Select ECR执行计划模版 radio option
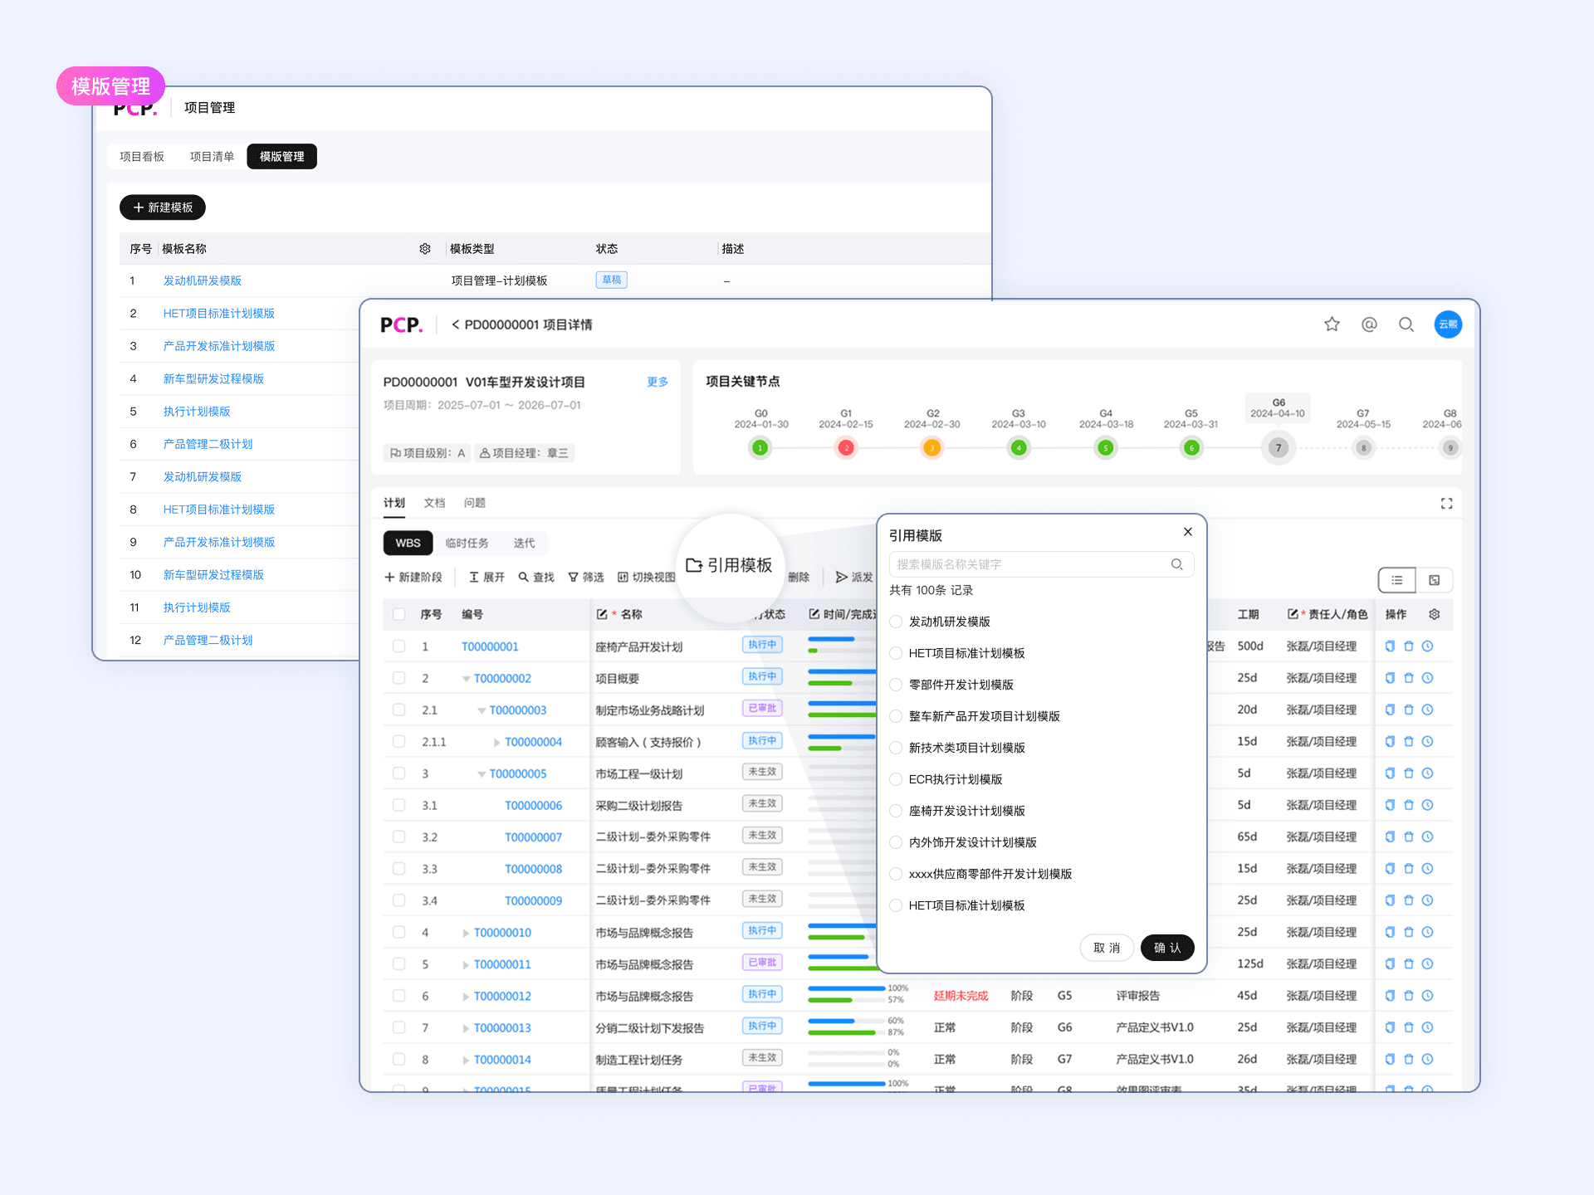 click(896, 779)
